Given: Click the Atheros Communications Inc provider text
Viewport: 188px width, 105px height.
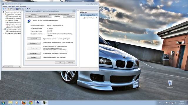Looking at the screenshot, I should [55, 26].
